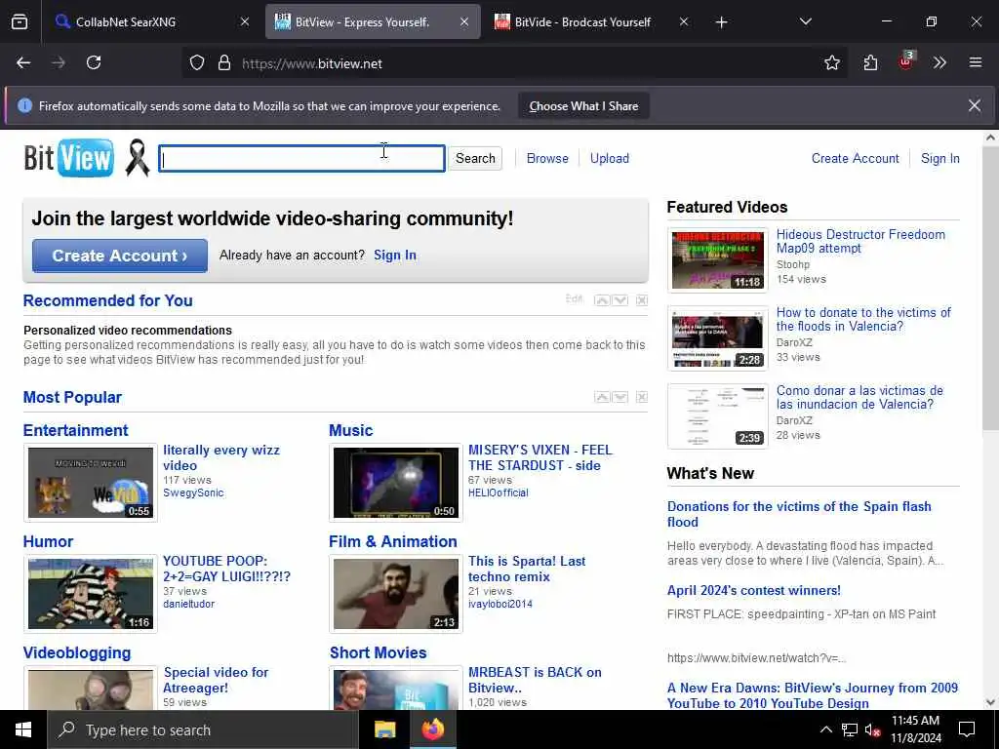Switch to the CollabNet SearXNG tab
The image size is (999, 749).
pyautogui.click(x=149, y=21)
